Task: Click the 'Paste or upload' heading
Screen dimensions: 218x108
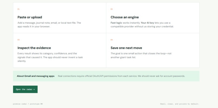Action: tap(30, 17)
